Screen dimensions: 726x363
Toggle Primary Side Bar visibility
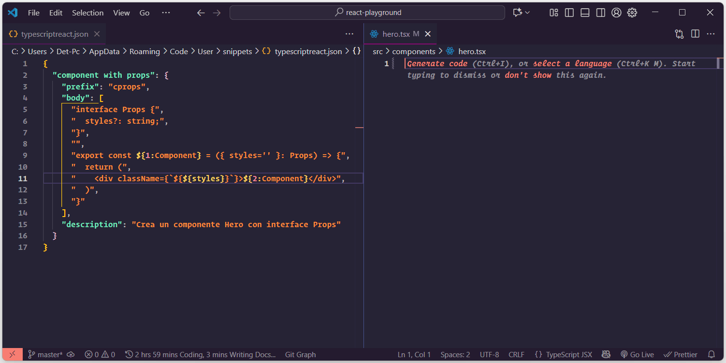[x=569, y=13]
